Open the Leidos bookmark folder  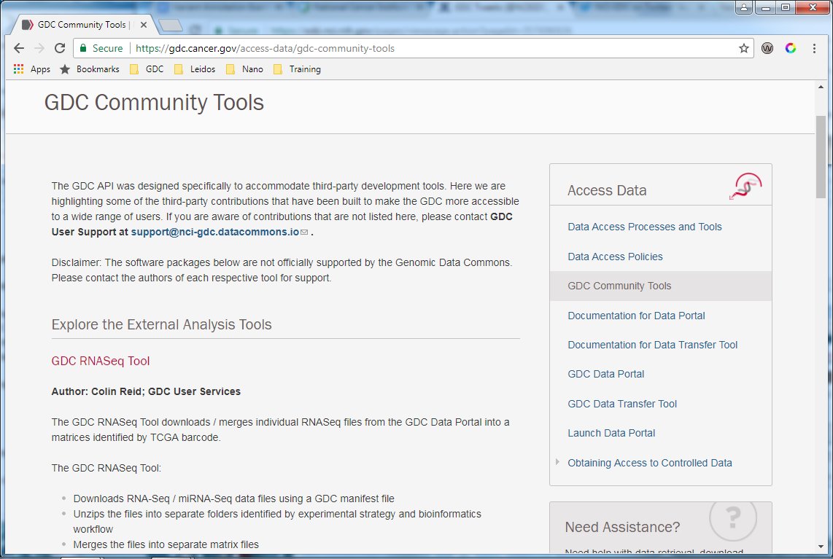(195, 69)
